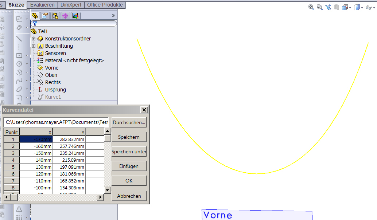377x220 pixels.
Task: Switch to the Skizze tab
Action: (x=16, y=5)
